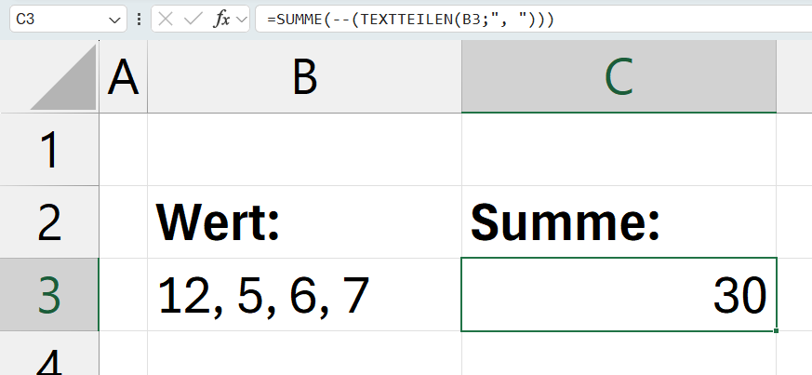Select row 1 header
Screen dimensions: 812x375
tap(49, 150)
